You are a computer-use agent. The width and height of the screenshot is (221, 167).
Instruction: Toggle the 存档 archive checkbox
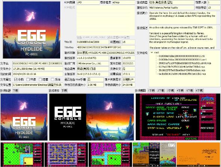click(x=16, y=79)
